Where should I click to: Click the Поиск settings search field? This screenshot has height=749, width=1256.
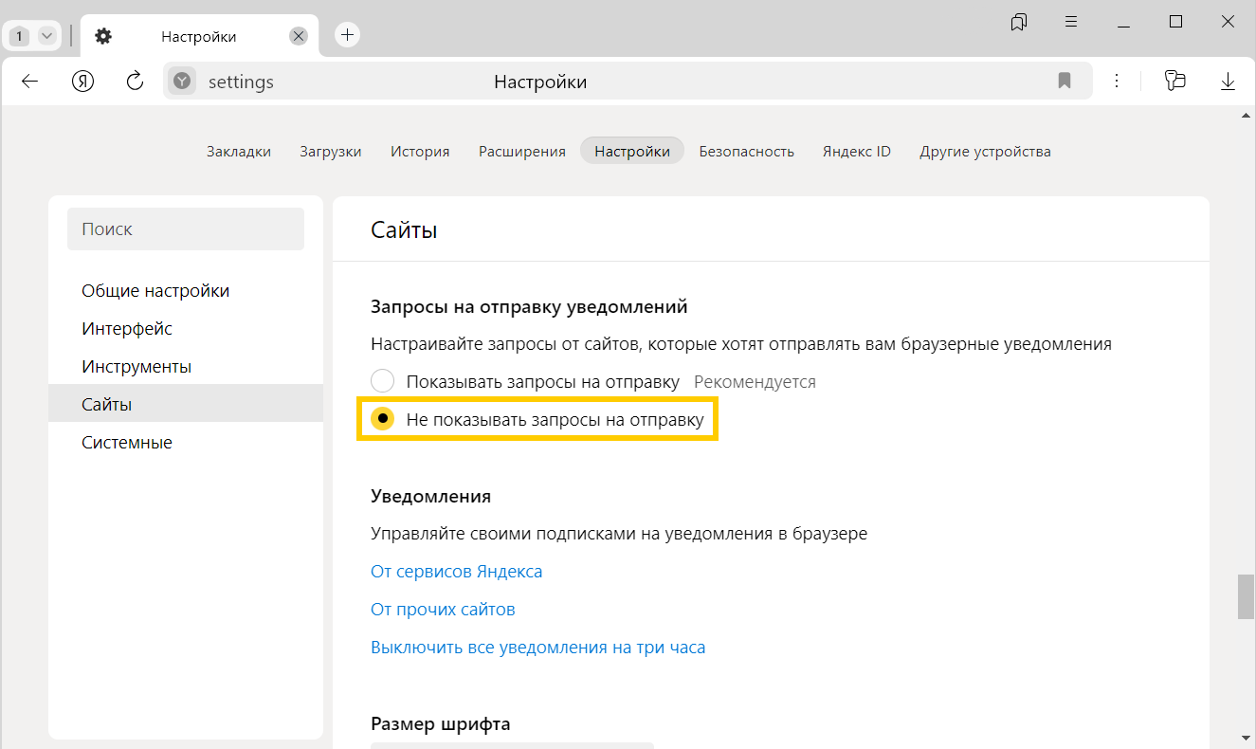(186, 229)
